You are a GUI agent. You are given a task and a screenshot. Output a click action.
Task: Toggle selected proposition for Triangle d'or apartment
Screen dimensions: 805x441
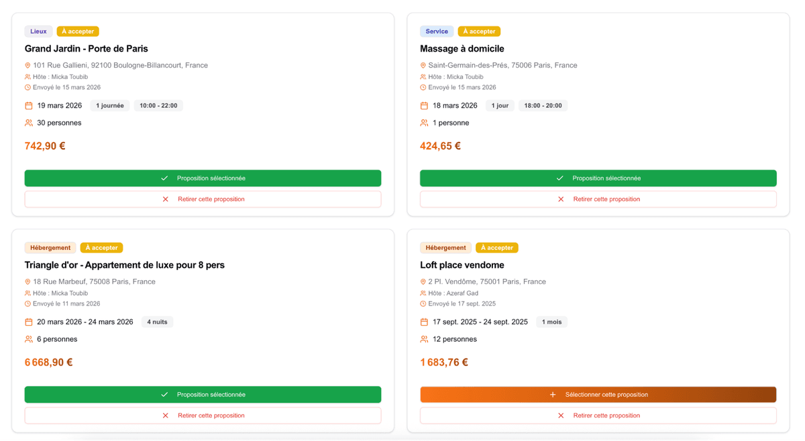[203, 395]
